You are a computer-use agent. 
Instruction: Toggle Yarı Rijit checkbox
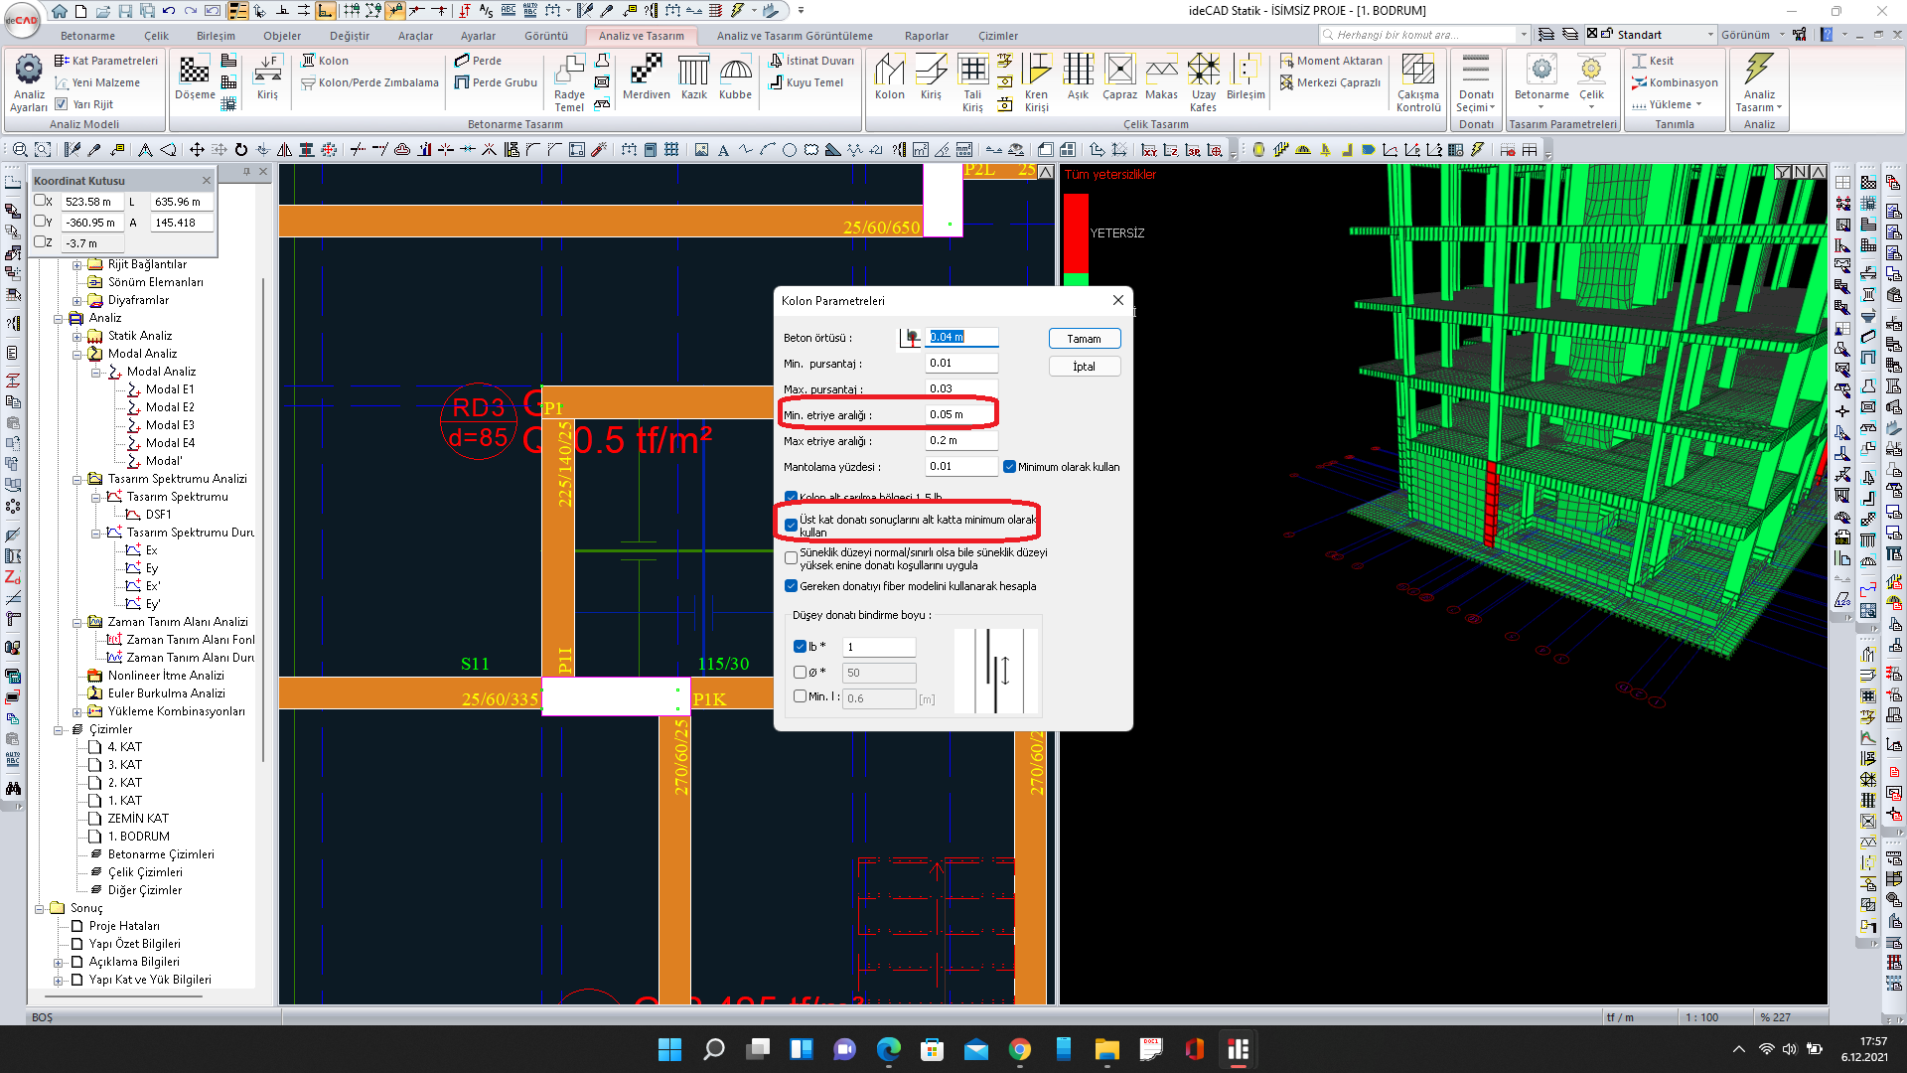tap(62, 103)
